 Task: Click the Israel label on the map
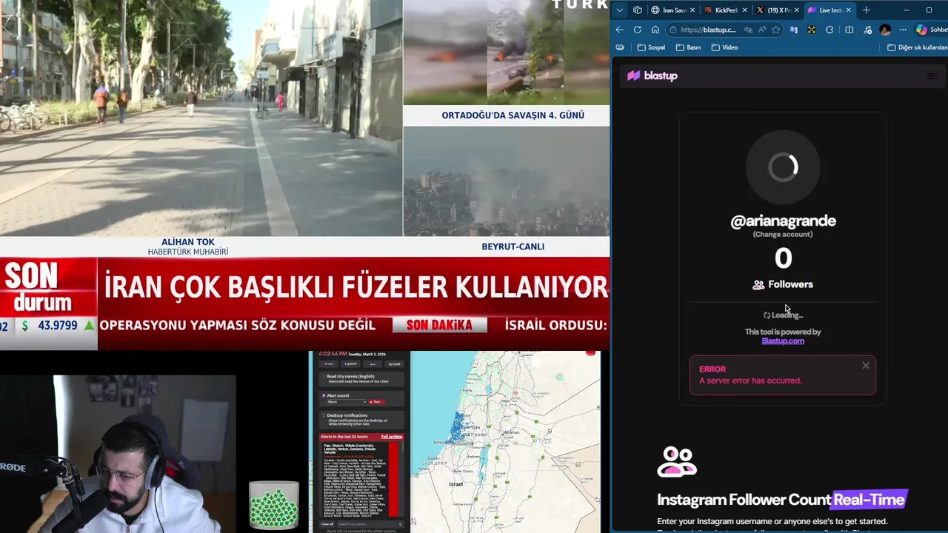(456, 484)
